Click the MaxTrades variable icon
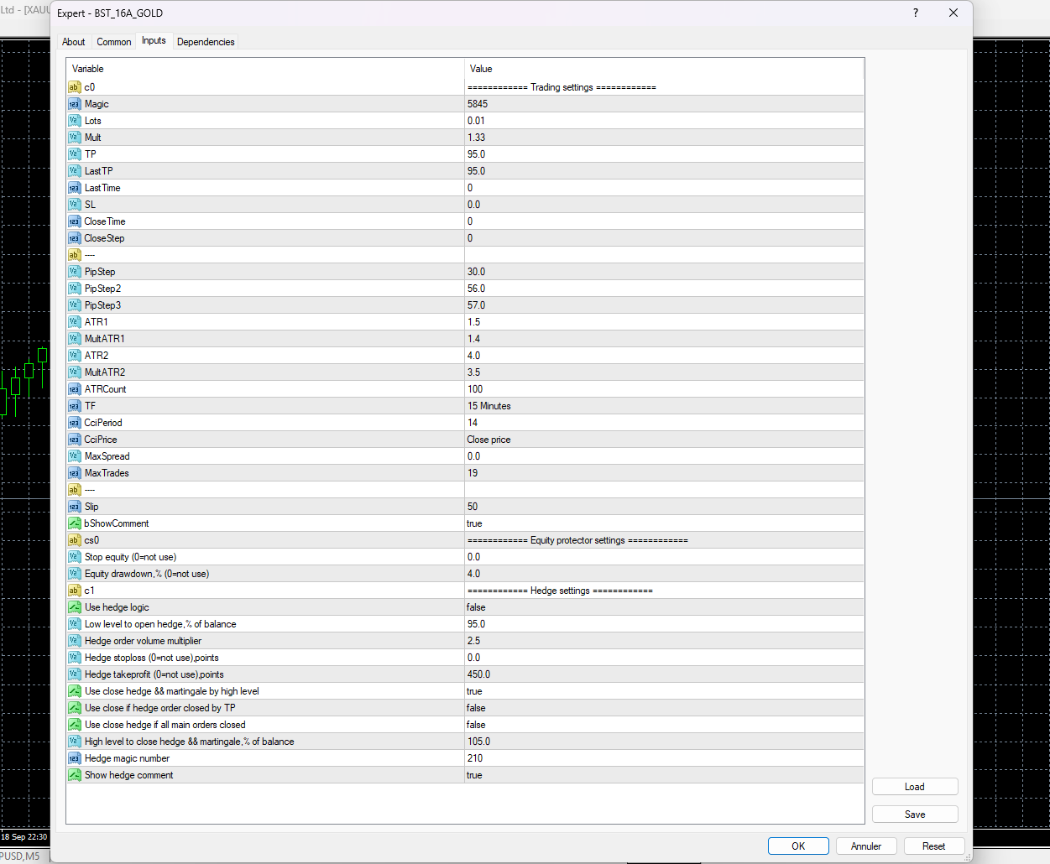Screen dimensions: 1050x864 click(x=75, y=473)
